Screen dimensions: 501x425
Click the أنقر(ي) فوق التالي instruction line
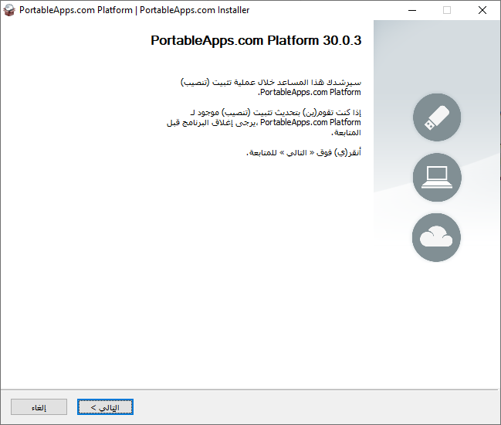pos(303,152)
